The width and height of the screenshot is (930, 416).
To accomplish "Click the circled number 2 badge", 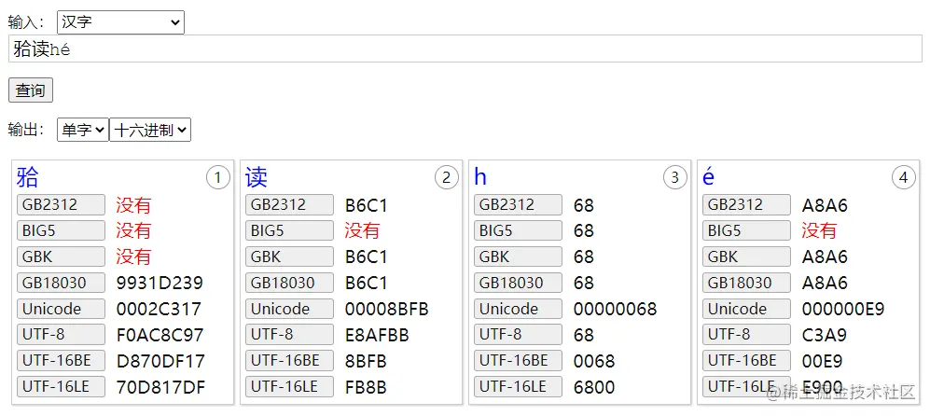I will coord(446,177).
